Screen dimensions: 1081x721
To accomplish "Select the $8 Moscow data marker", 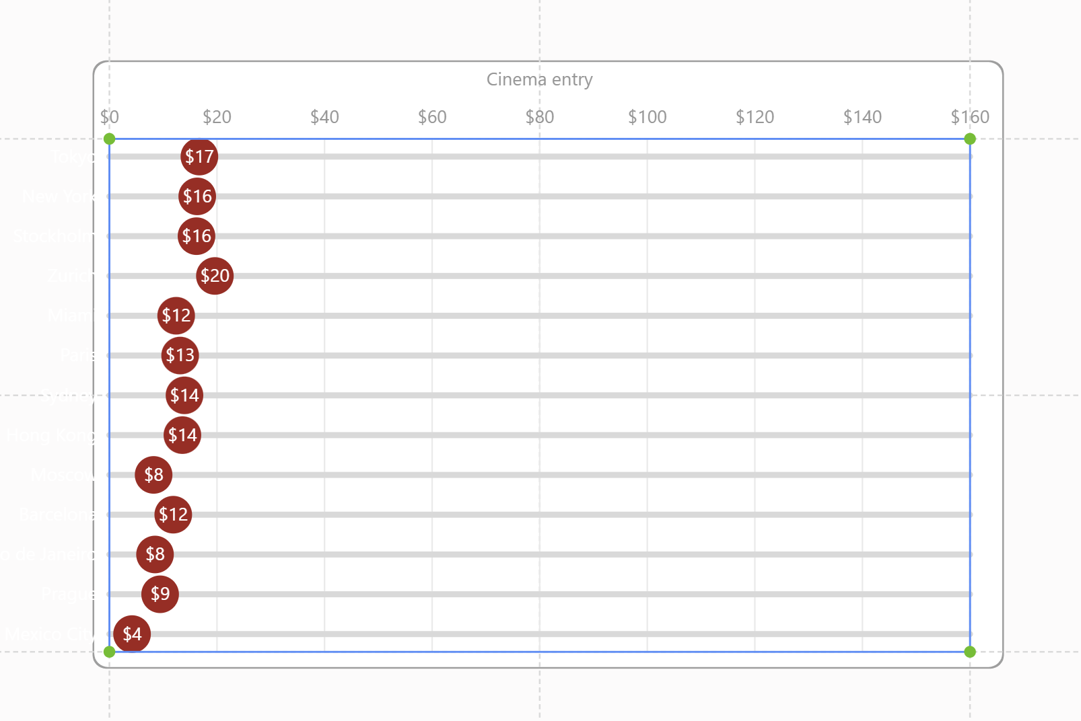I will [154, 475].
